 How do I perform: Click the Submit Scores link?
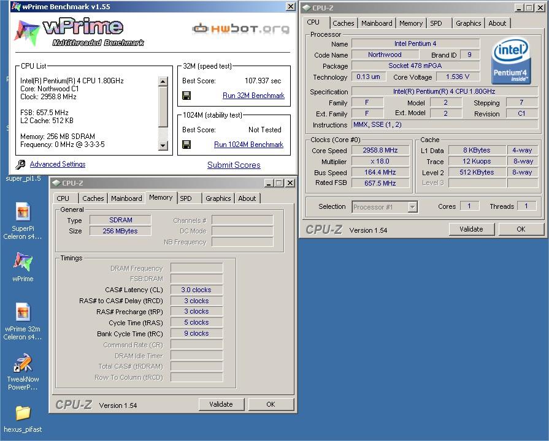pyautogui.click(x=234, y=165)
